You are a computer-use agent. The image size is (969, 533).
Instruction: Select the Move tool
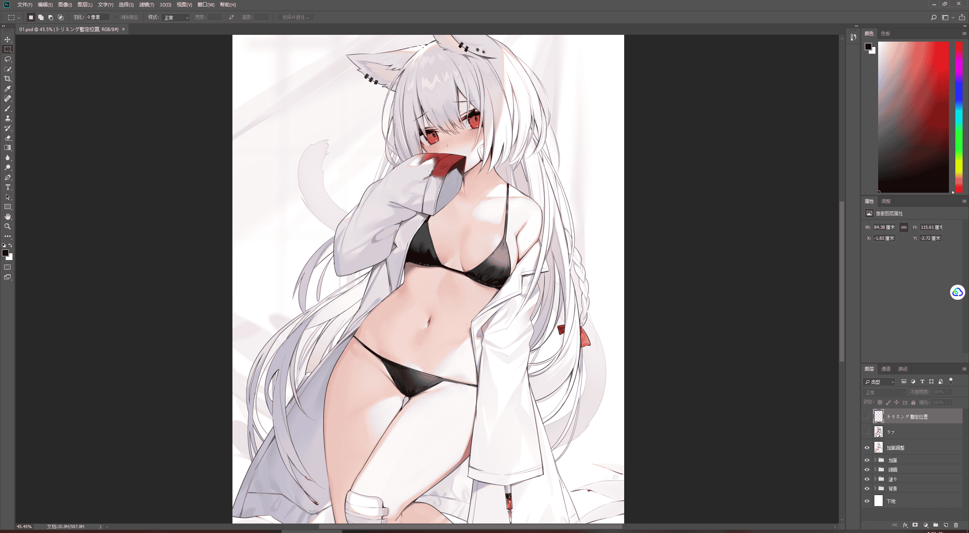tap(8, 39)
